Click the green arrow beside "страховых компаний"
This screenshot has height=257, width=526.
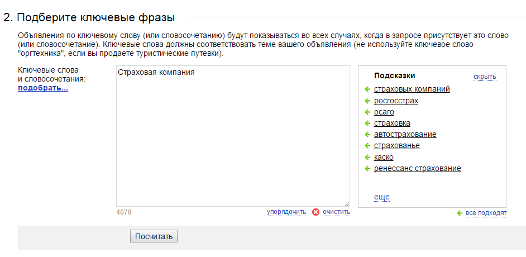point(367,89)
